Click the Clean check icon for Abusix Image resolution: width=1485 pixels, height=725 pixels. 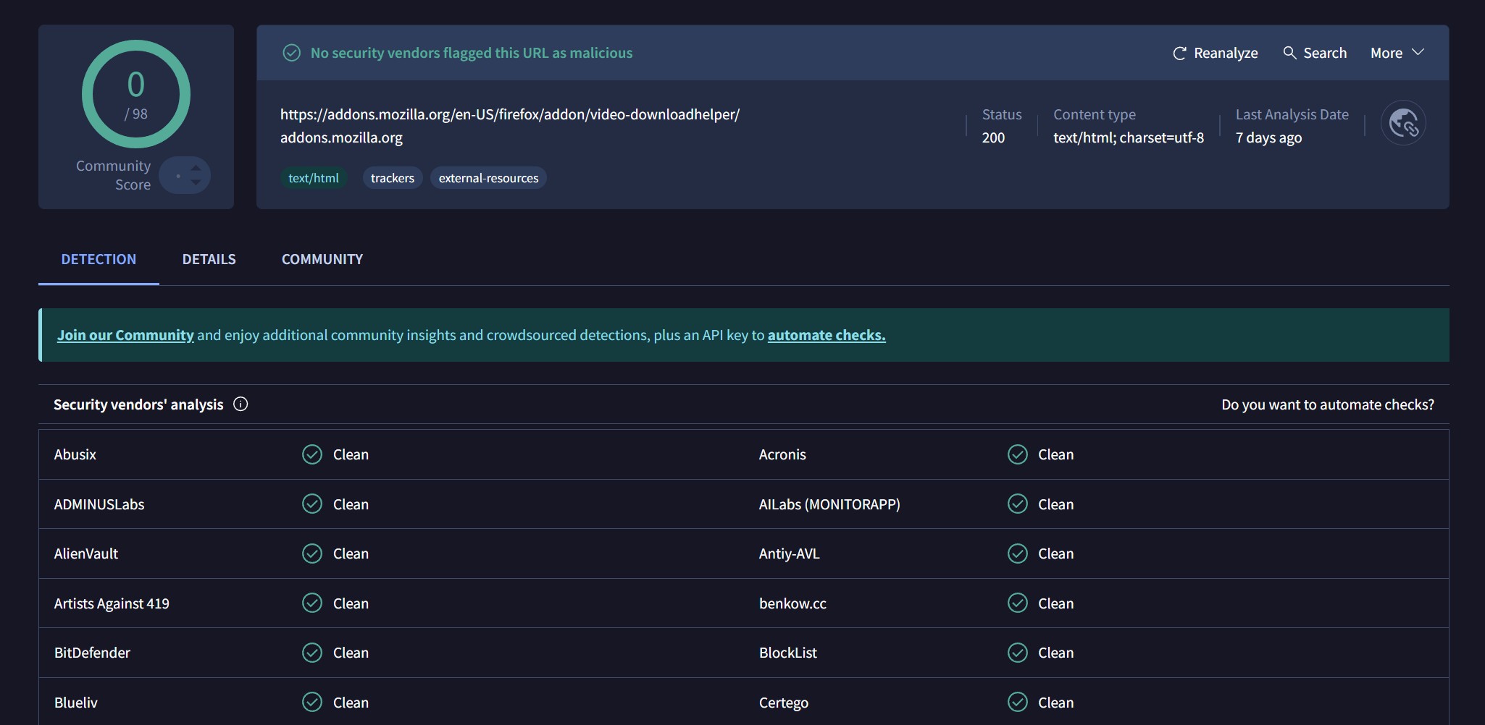point(312,454)
